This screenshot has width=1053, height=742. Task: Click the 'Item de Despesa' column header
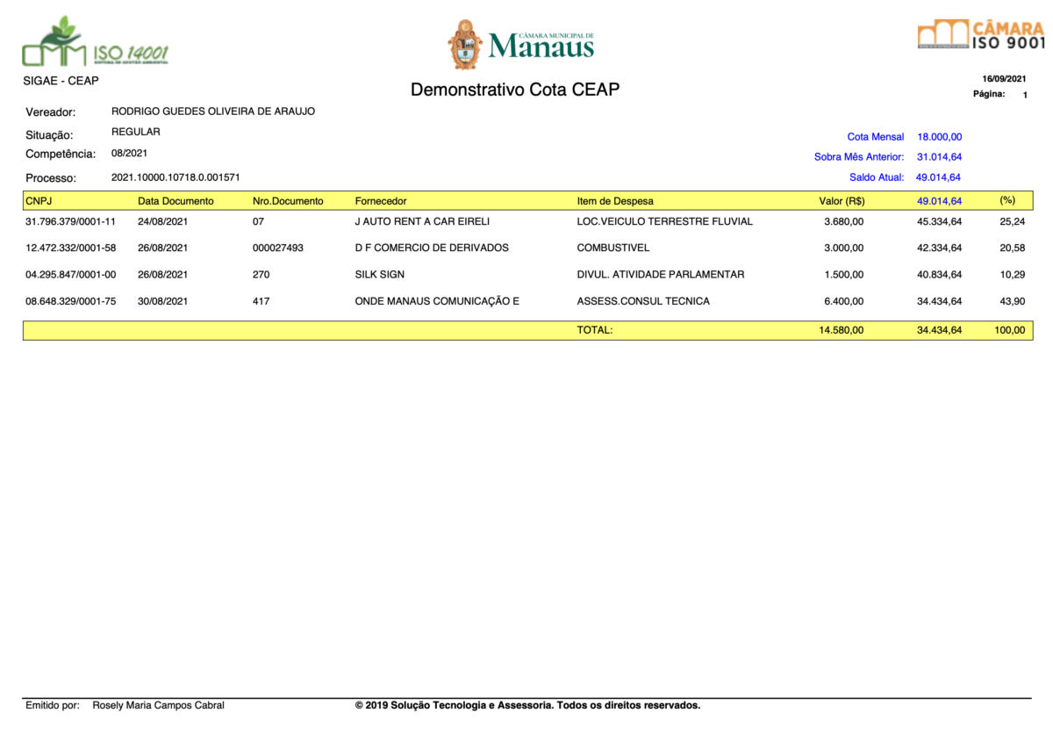click(615, 201)
